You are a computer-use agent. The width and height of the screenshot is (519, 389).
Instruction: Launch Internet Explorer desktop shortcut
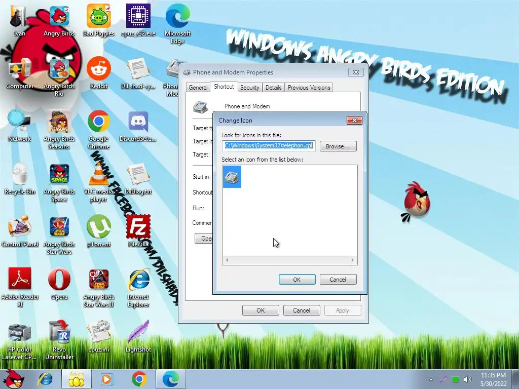pos(138,287)
